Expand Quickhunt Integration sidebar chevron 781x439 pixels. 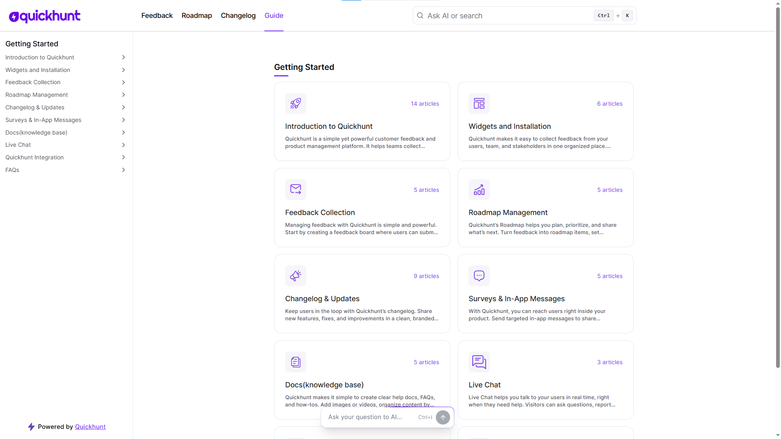pos(124,157)
